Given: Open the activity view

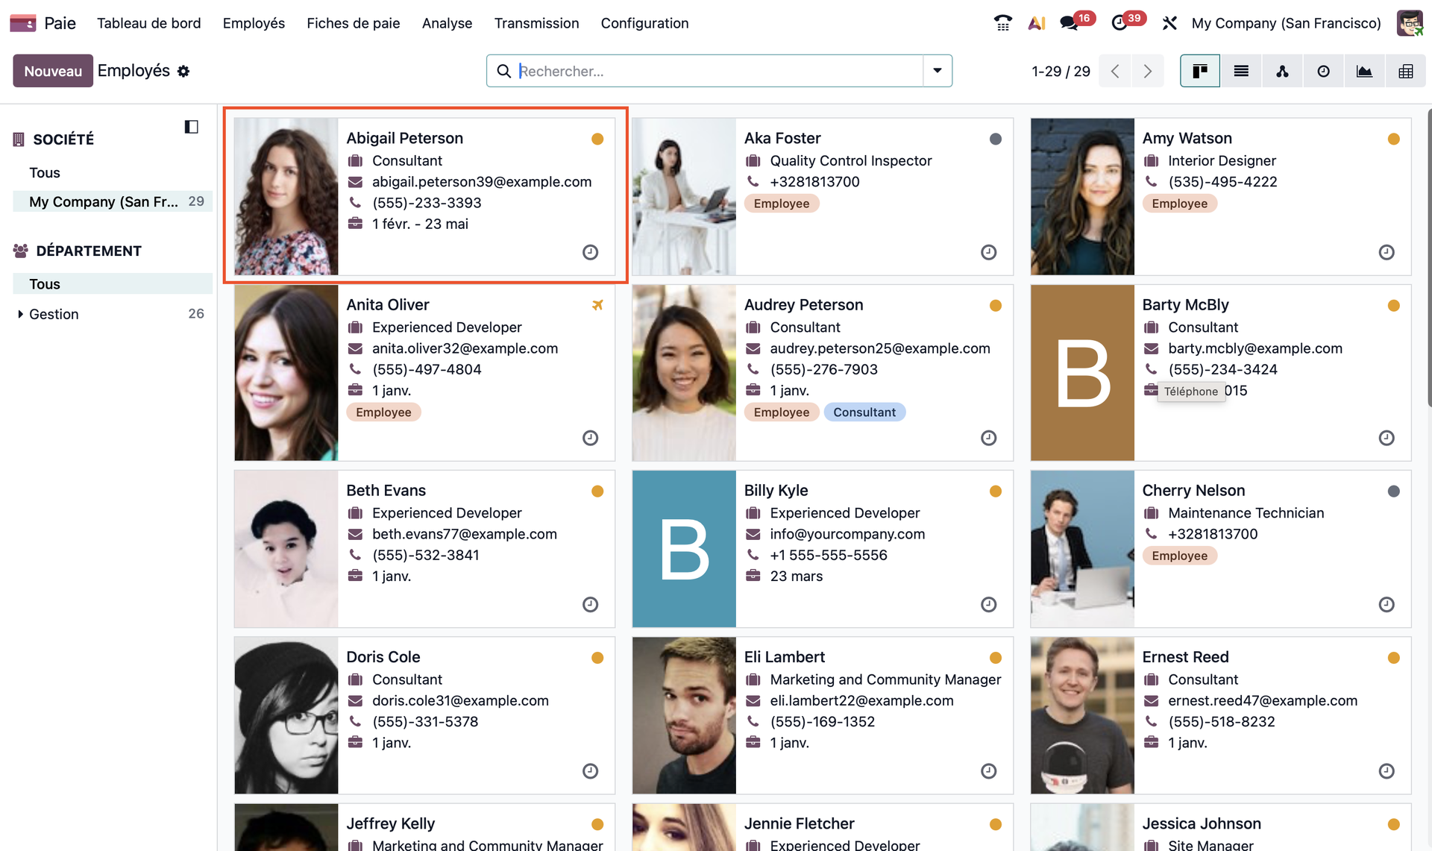Looking at the screenshot, I should (1323, 71).
